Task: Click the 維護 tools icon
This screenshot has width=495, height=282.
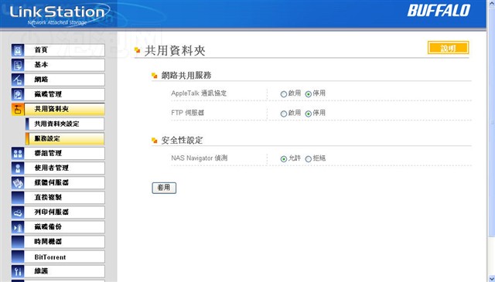Action: [18, 271]
